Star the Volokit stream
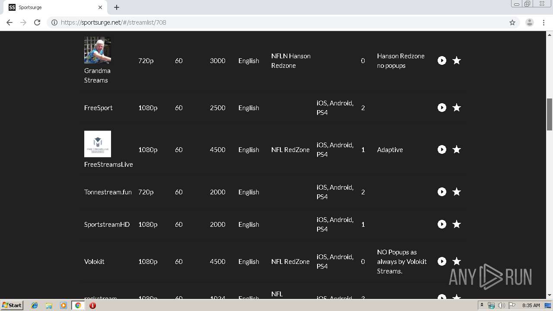Viewport: 553px width, 311px height. coord(457,261)
